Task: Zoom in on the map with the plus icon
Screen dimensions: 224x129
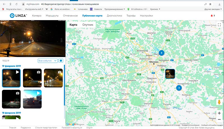Action: (x=219, y=113)
